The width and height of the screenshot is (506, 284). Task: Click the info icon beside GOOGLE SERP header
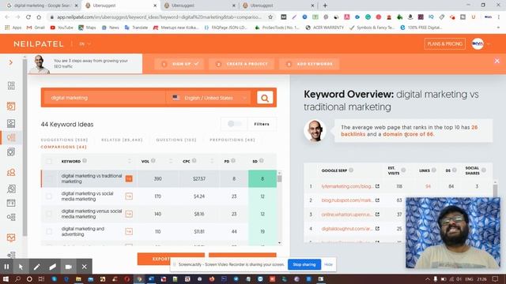(351, 170)
